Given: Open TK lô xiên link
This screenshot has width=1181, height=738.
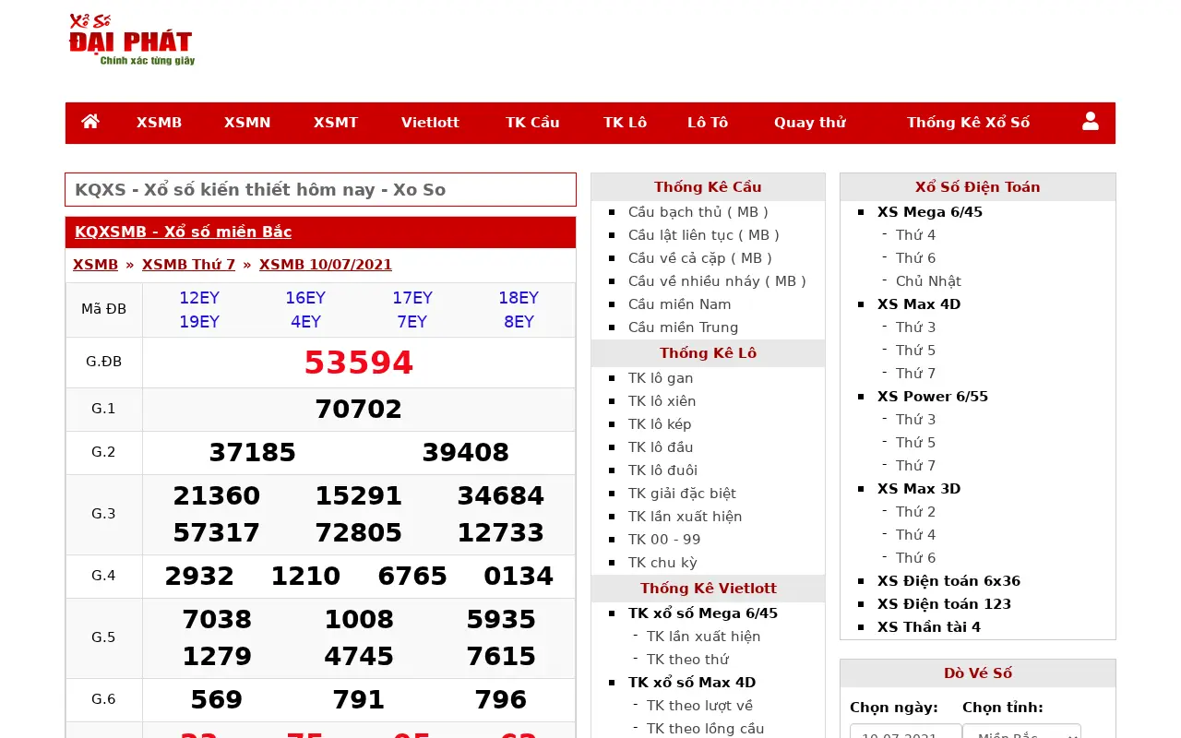Looking at the screenshot, I should [x=662, y=401].
